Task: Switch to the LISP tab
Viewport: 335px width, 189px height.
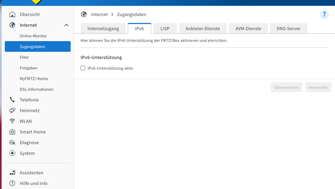Action: click(x=165, y=28)
